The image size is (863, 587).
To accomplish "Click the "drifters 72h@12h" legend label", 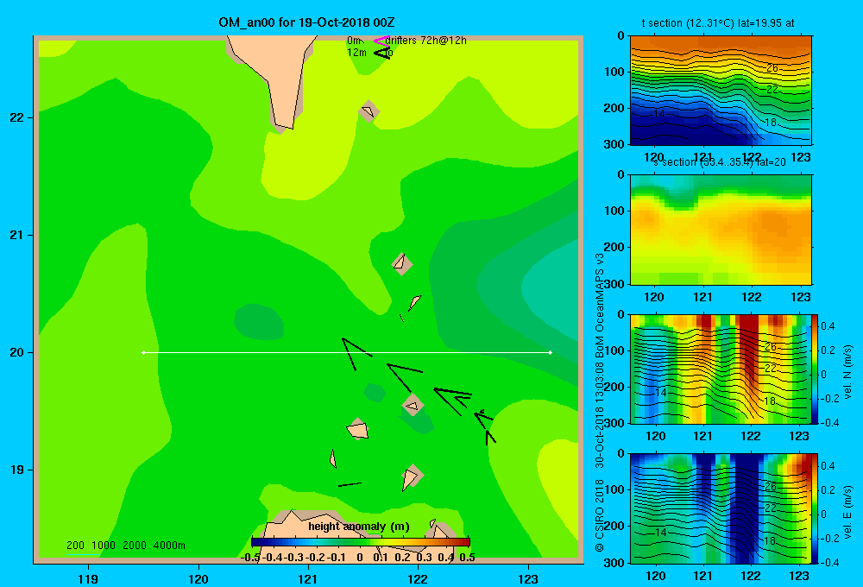I will 426,41.
